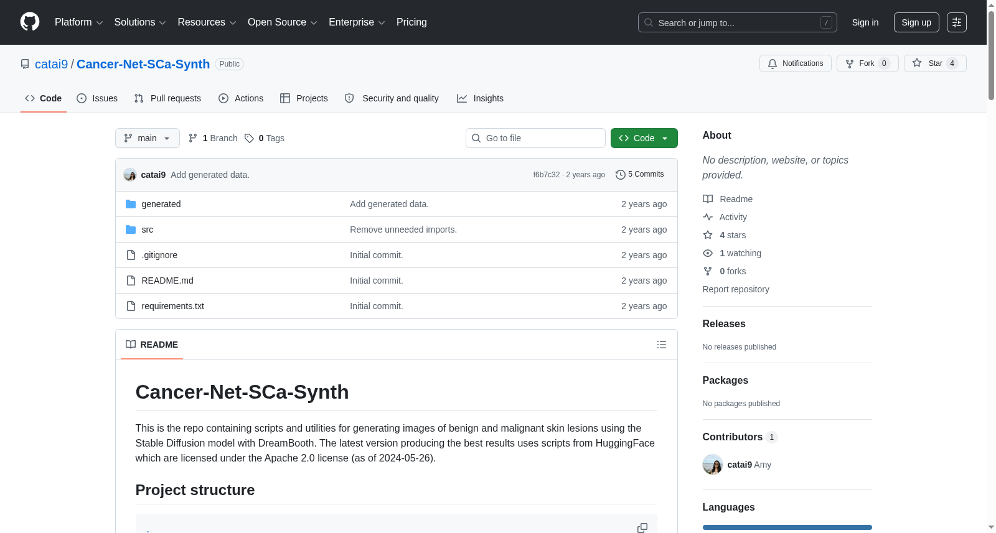Click the src folder icon

[x=131, y=229]
